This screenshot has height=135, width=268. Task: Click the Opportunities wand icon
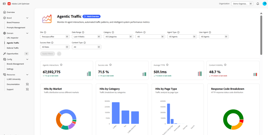pos(4,54)
